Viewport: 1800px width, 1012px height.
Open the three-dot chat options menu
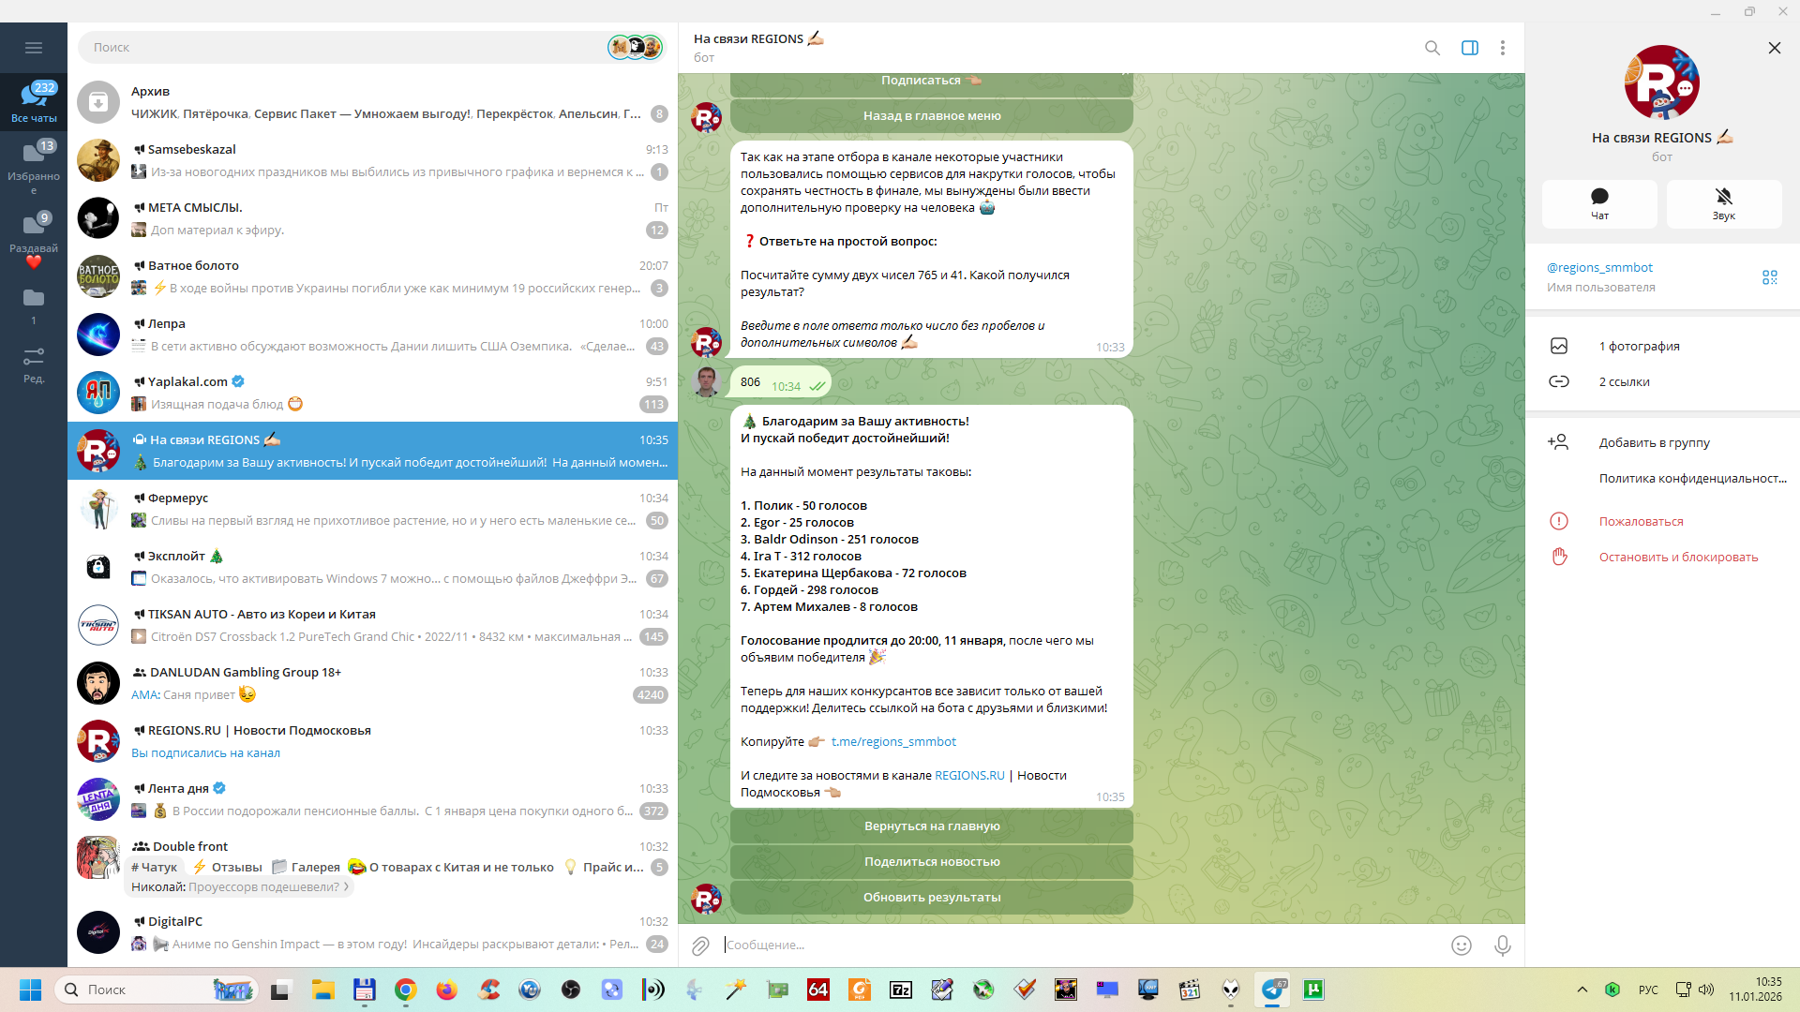[1502, 48]
